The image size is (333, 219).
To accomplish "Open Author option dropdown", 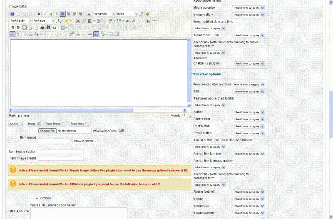I will pyautogui.click(x=249, y=112).
